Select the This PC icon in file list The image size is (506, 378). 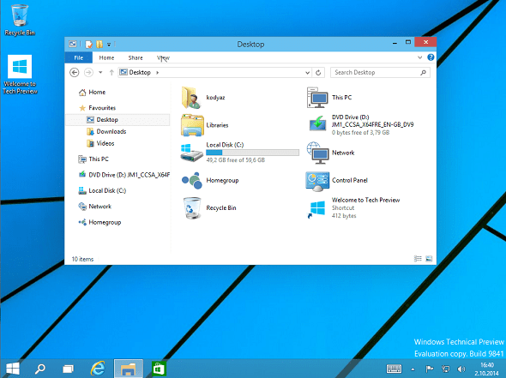point(317,98)
